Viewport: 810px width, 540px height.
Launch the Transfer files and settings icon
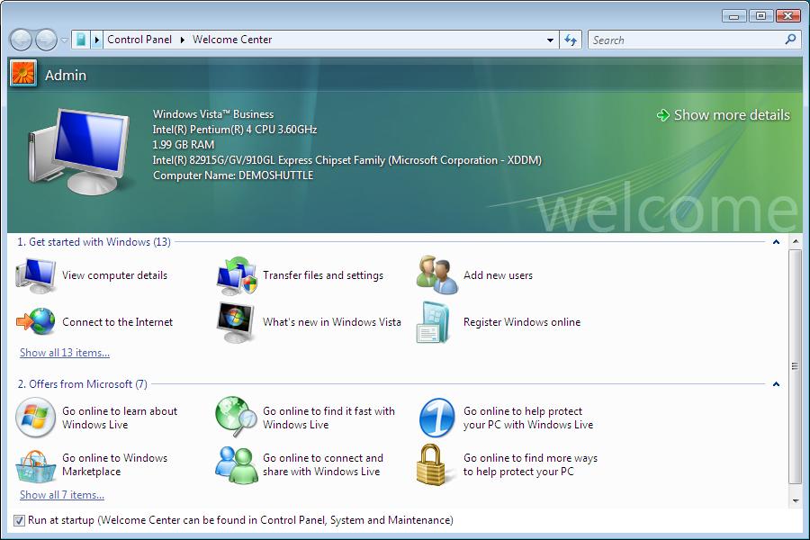[236, 275]
